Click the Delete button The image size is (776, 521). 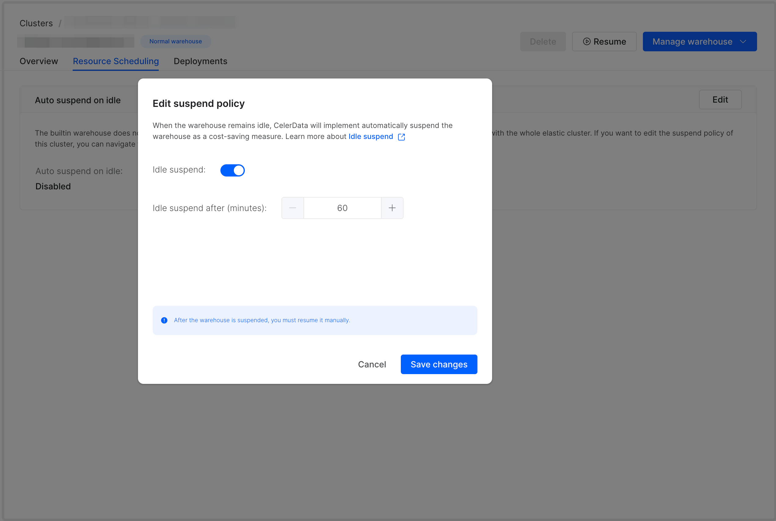coord(542,42)
